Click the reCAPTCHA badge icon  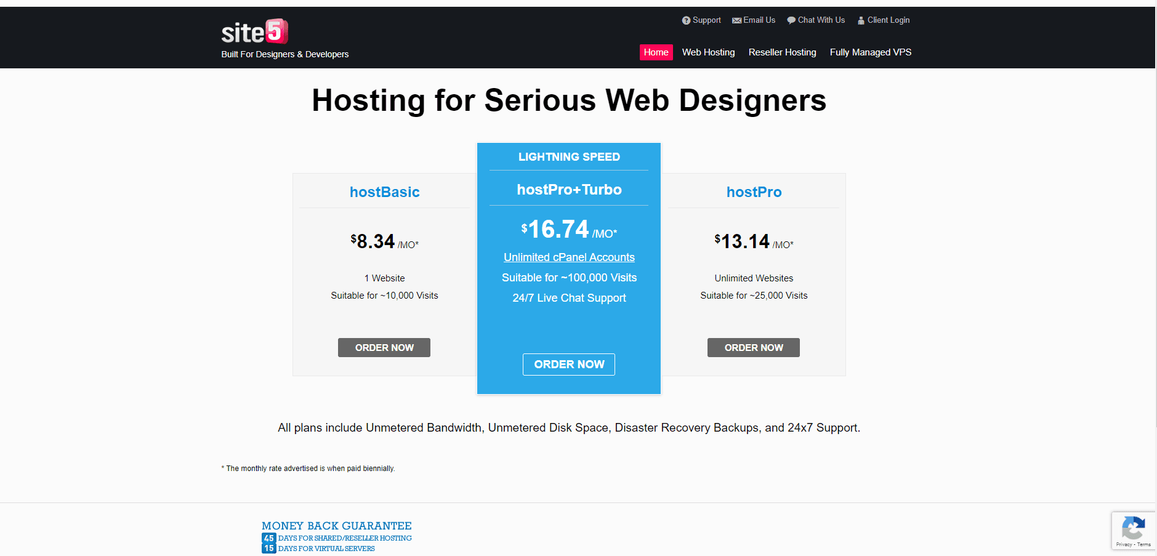(x=1133, y=528)
